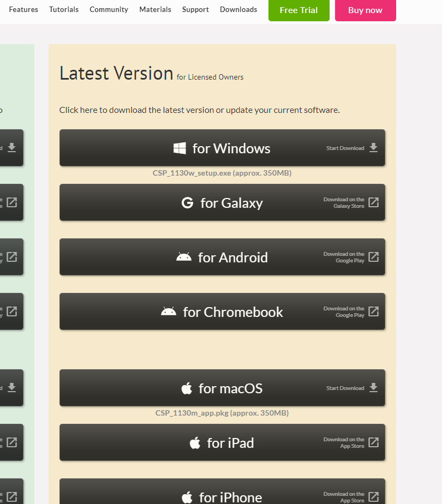Screen dimensions: 442x504
Task: Click the Galaxy G logo icon
Action: tap(187, 202)
